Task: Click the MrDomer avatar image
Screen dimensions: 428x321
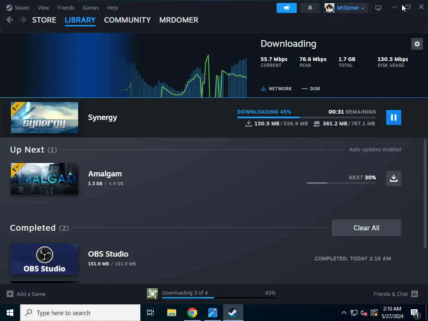Action: [329, 8]
